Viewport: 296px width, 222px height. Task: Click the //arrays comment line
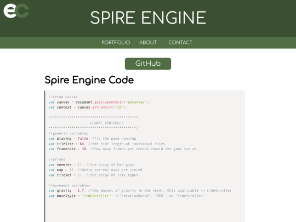point(56,159)
